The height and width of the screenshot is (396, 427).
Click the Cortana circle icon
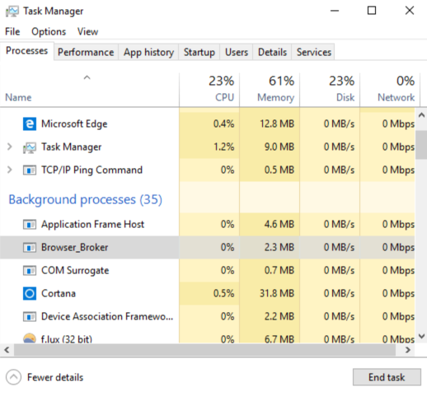30,294
